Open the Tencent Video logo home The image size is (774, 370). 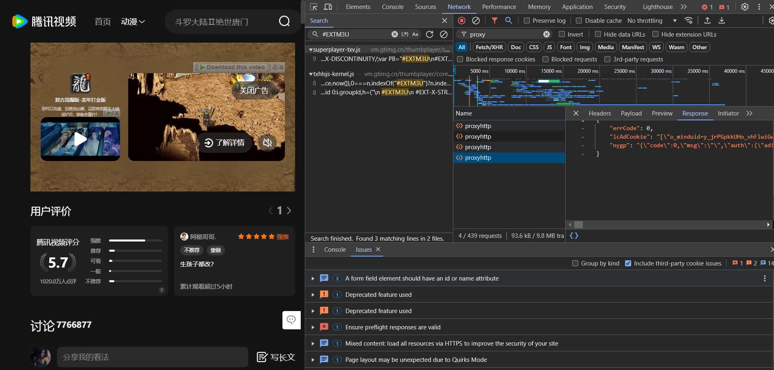click(44, 21)
